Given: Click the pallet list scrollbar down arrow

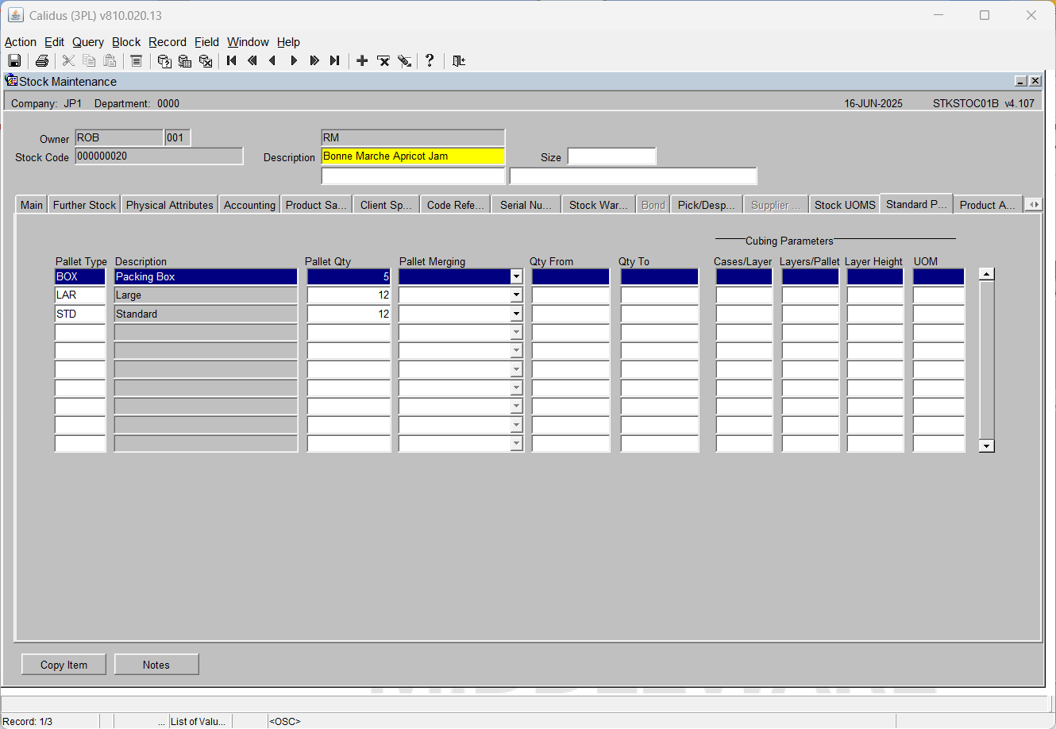Looking at the screenshot, I should [x=987, y=445].
